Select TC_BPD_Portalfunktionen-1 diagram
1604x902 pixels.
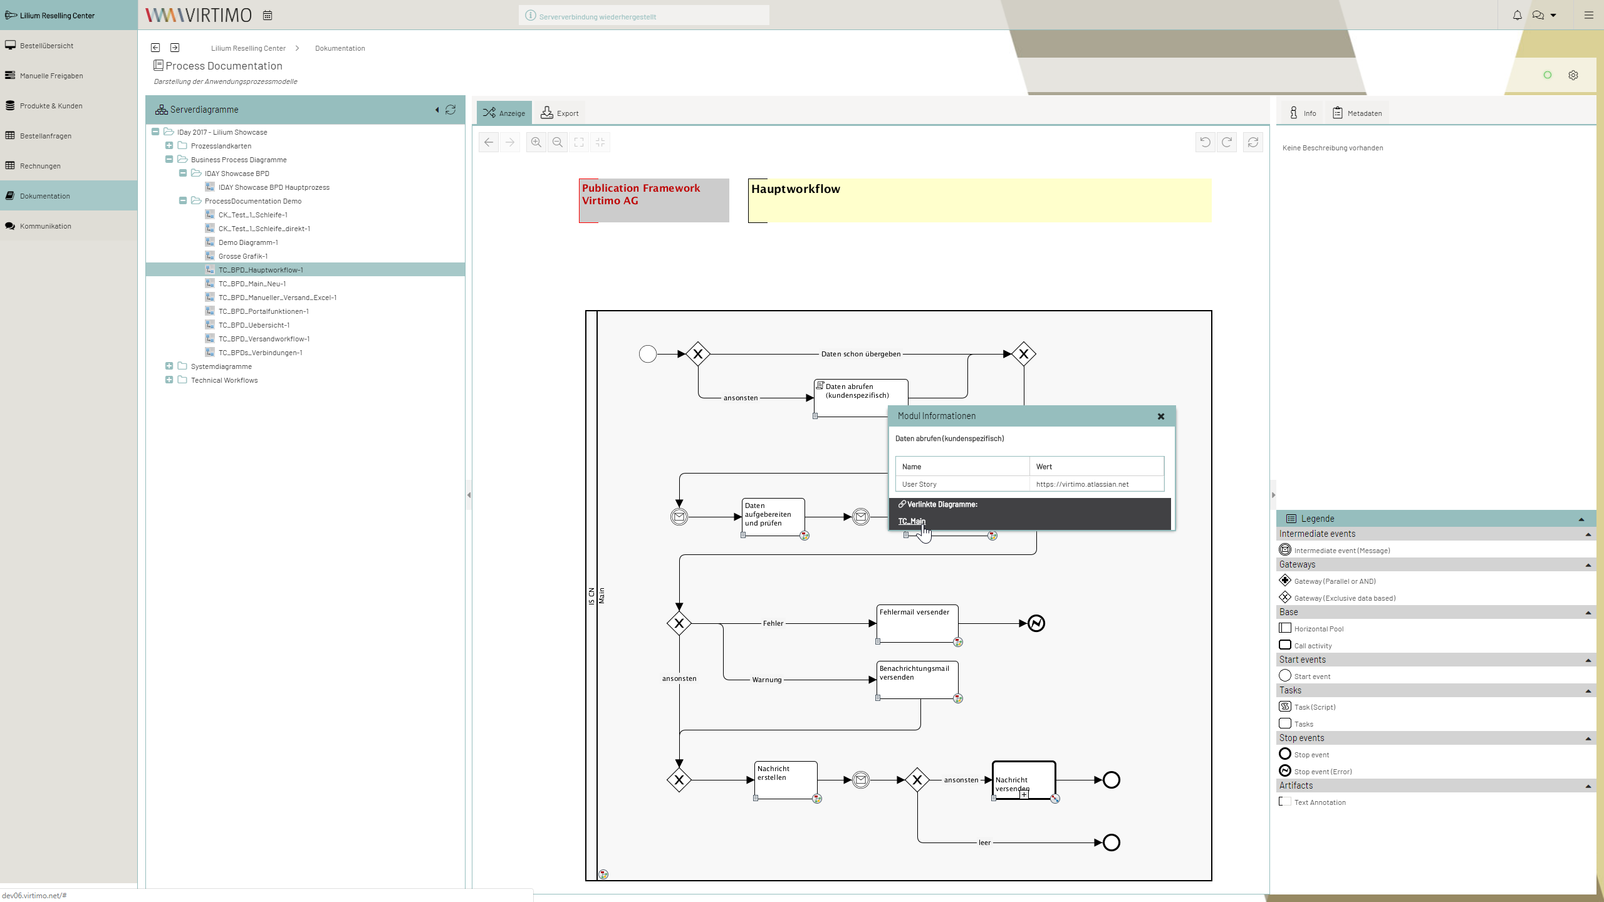pyautogui.click(x=263, y=311)
